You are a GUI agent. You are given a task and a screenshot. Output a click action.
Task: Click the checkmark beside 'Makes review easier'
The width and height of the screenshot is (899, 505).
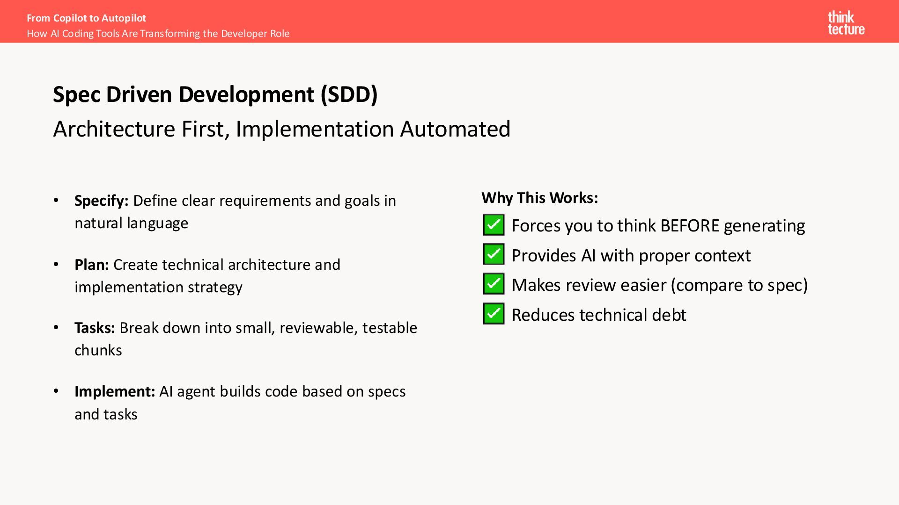[494, 284]
